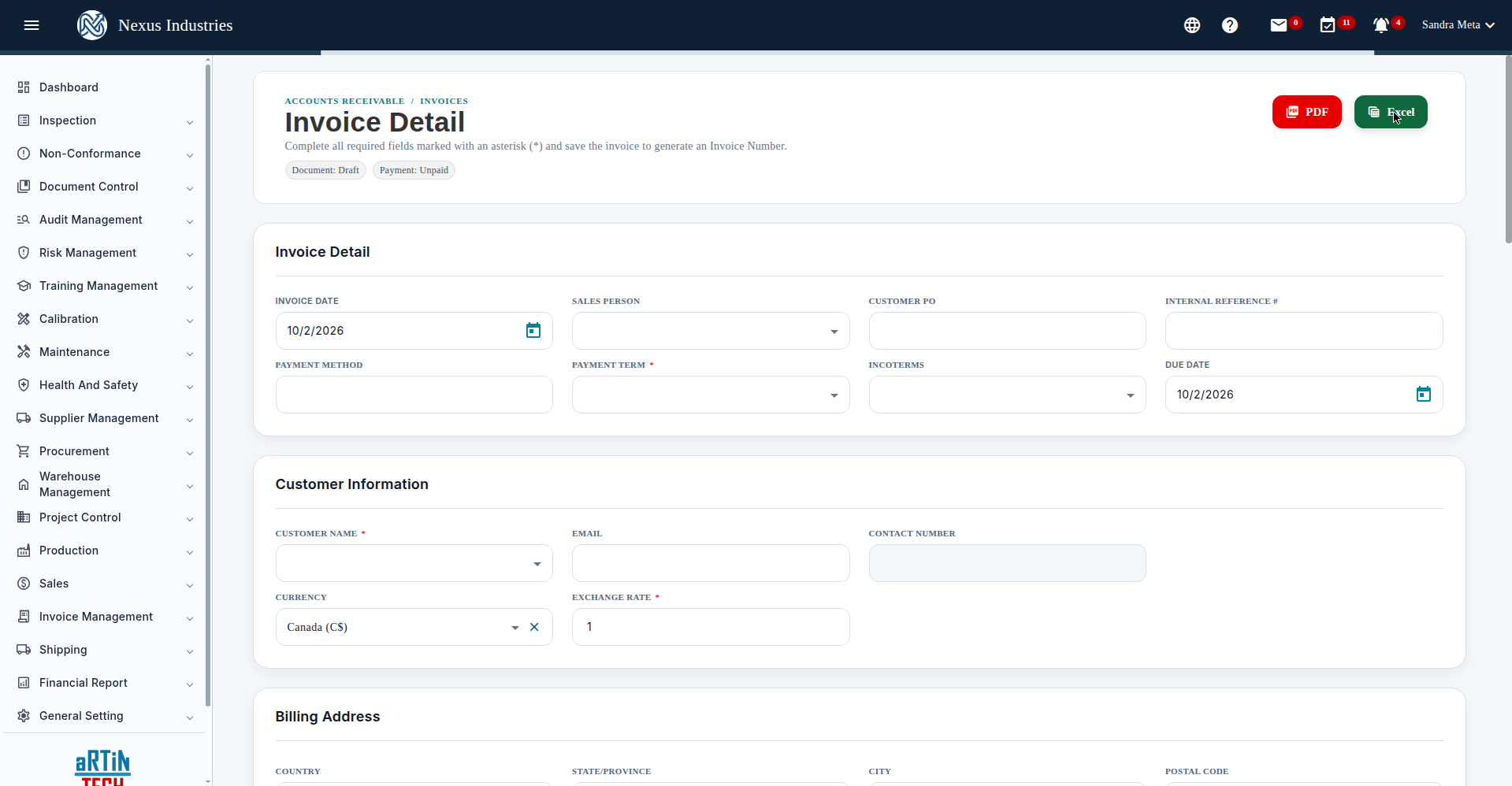The image size is (1512, 786).
Task: Click the Sales dollar icon
Action: 24,584
